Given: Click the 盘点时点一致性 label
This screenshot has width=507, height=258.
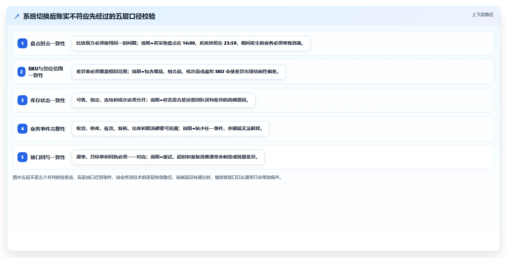Looking at the screenshot, I should click(48, 43).
